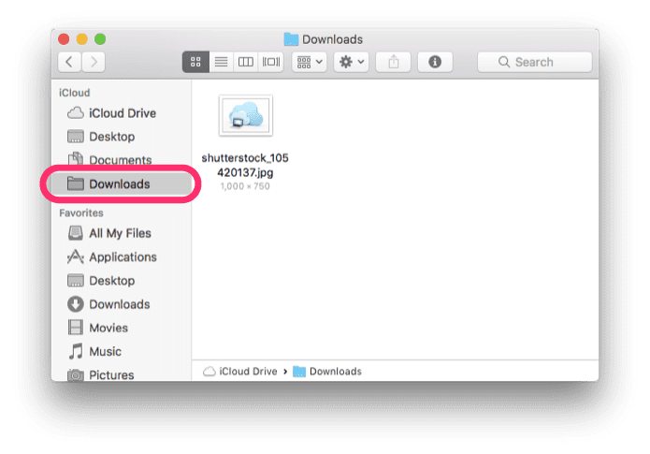
Task: Switch to icon view in toolbar
Action: point(195,62)
